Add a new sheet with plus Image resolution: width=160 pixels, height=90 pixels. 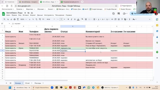(6, 83)
